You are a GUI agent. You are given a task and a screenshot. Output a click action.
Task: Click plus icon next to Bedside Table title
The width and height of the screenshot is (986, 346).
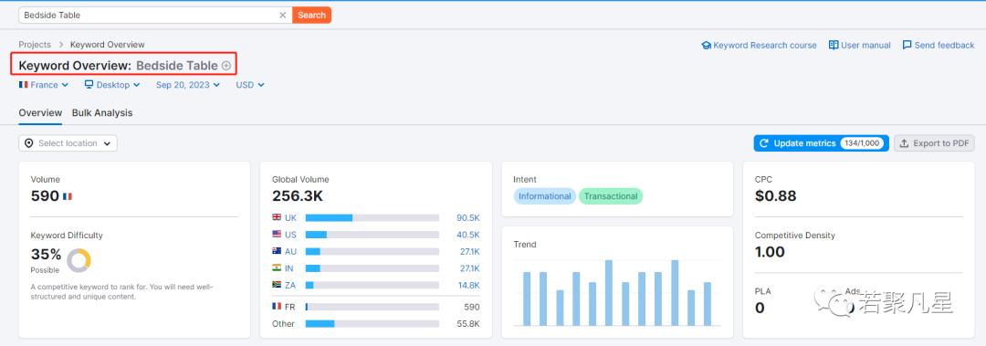point(226,66)
